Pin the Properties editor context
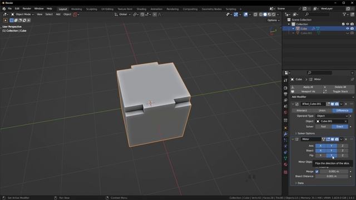356x200 pixels. (352, 79)
